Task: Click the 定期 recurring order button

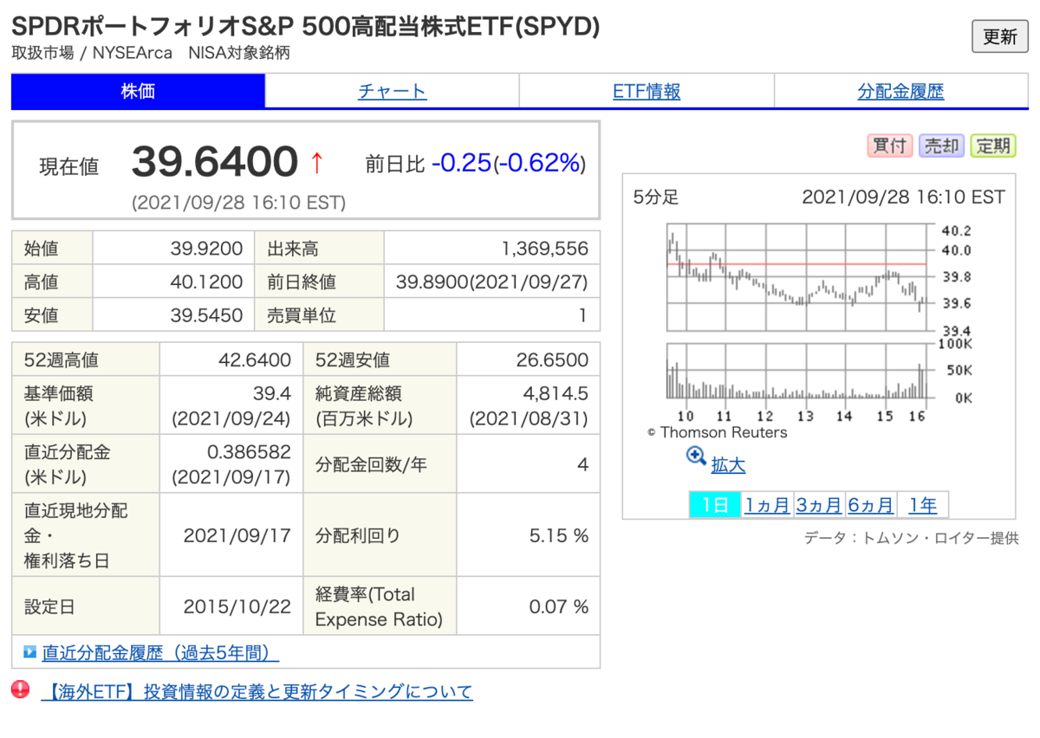Action: [993, 146]
